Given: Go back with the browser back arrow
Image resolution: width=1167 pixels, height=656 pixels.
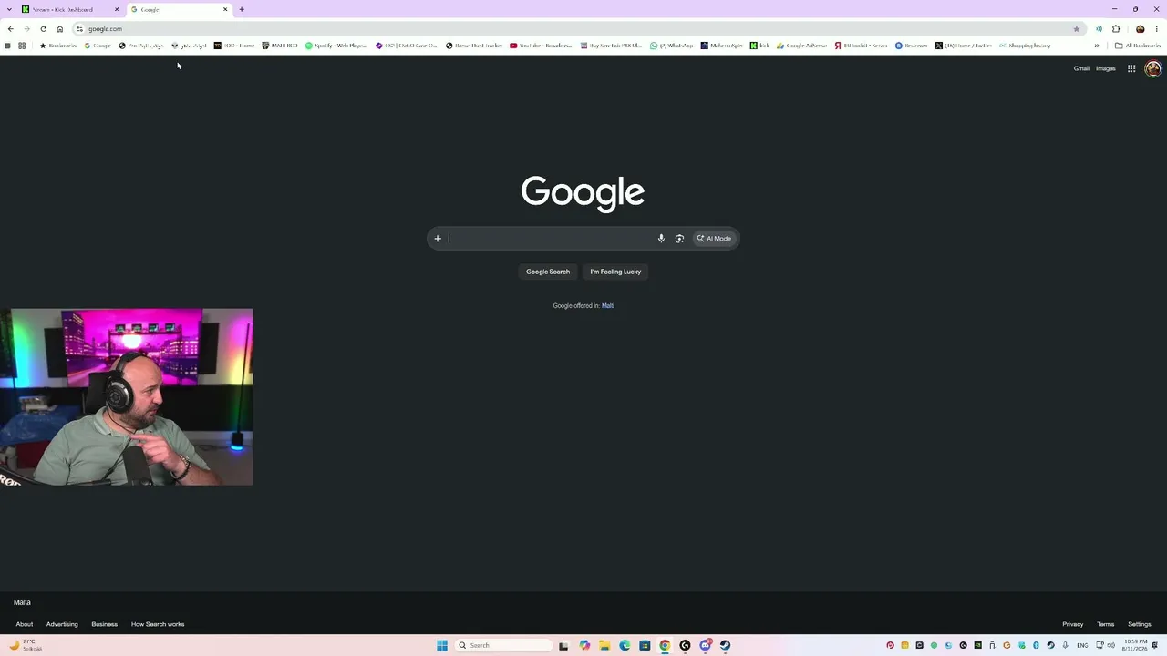Looking at the screenshot, I should 10,29.
